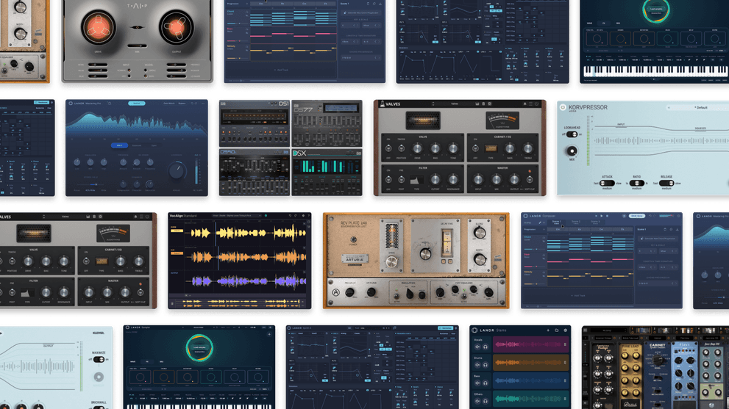Flip the Valve ON/OFF switch in complete VALVES window
Image resolution: width=729 pixels, height=409 pixels.
pyautogui.click(x=388, y=148)
